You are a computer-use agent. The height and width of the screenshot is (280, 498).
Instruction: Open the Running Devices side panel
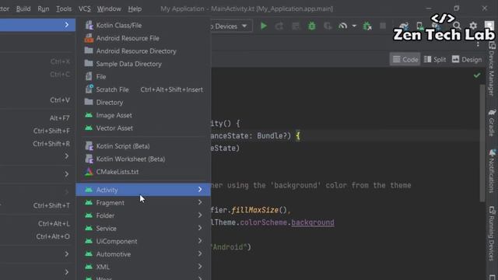click(492, 233)
